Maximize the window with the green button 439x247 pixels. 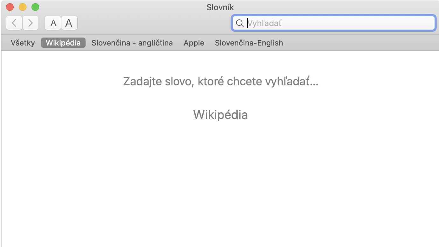coord(35,7)
